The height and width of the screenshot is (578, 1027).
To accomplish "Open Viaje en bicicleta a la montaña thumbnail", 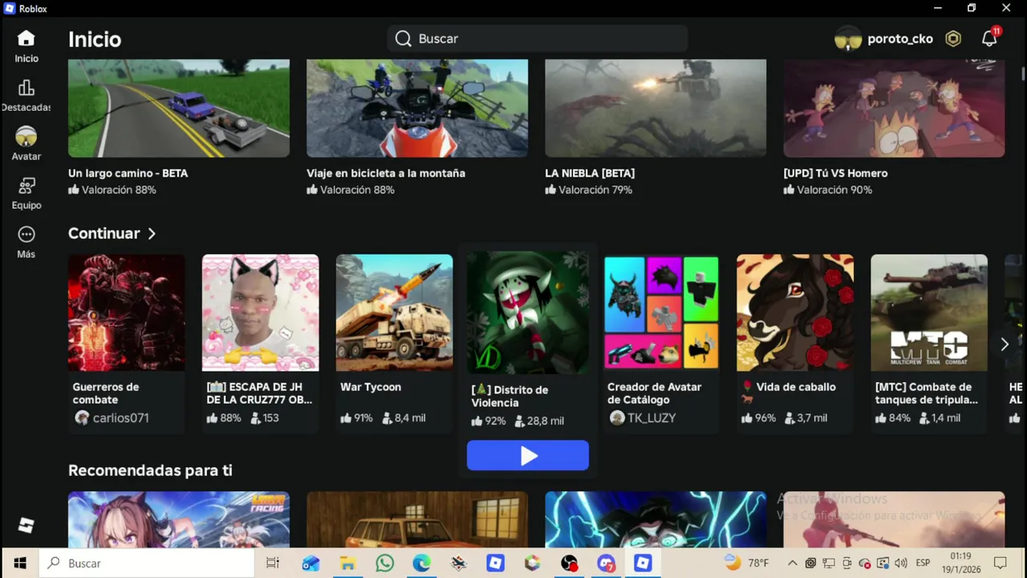I will 417,108.
